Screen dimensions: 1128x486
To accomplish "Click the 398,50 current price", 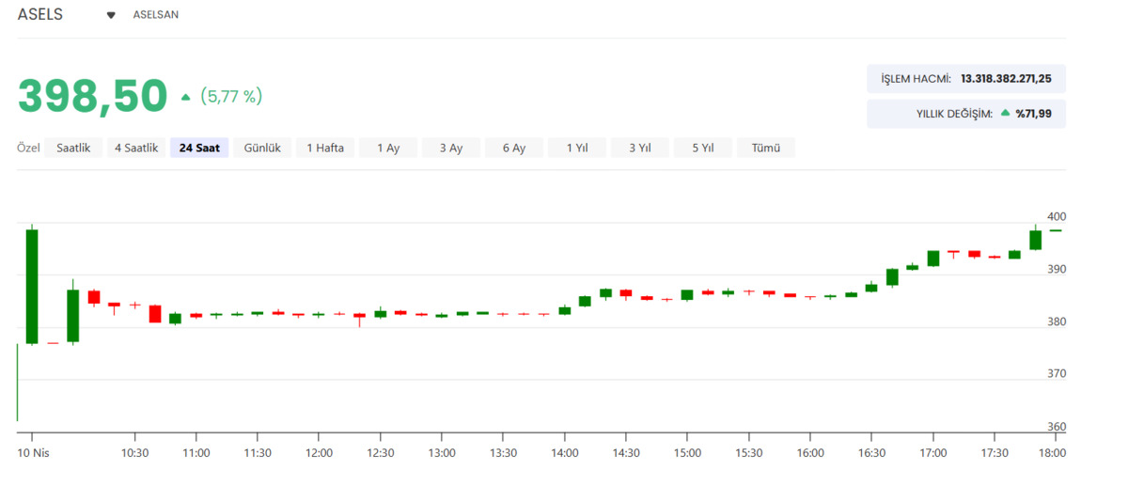I will (x=93, y=96).
